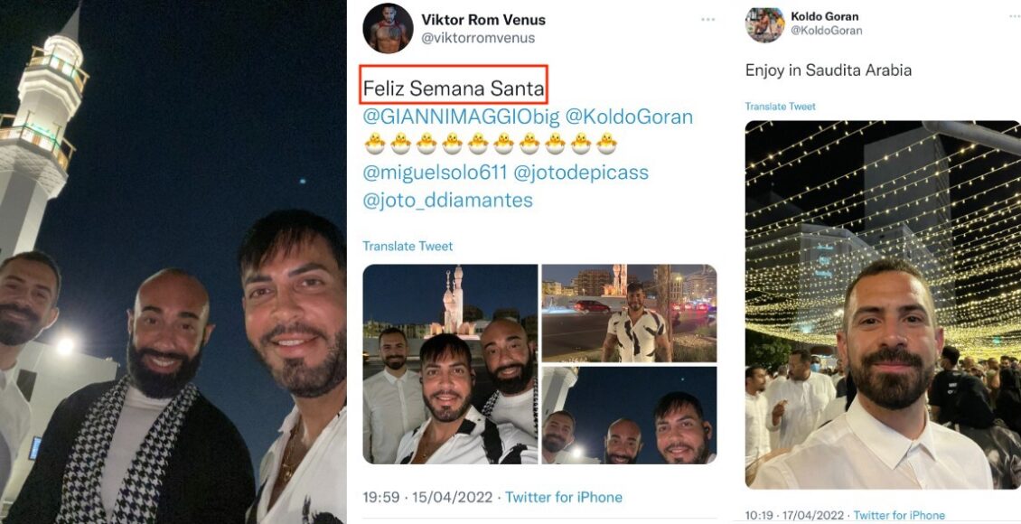This screenshot has width=1021, height=524.
Task: Open the large left photo in tweet grid
Action: click(x=450, y=364)
